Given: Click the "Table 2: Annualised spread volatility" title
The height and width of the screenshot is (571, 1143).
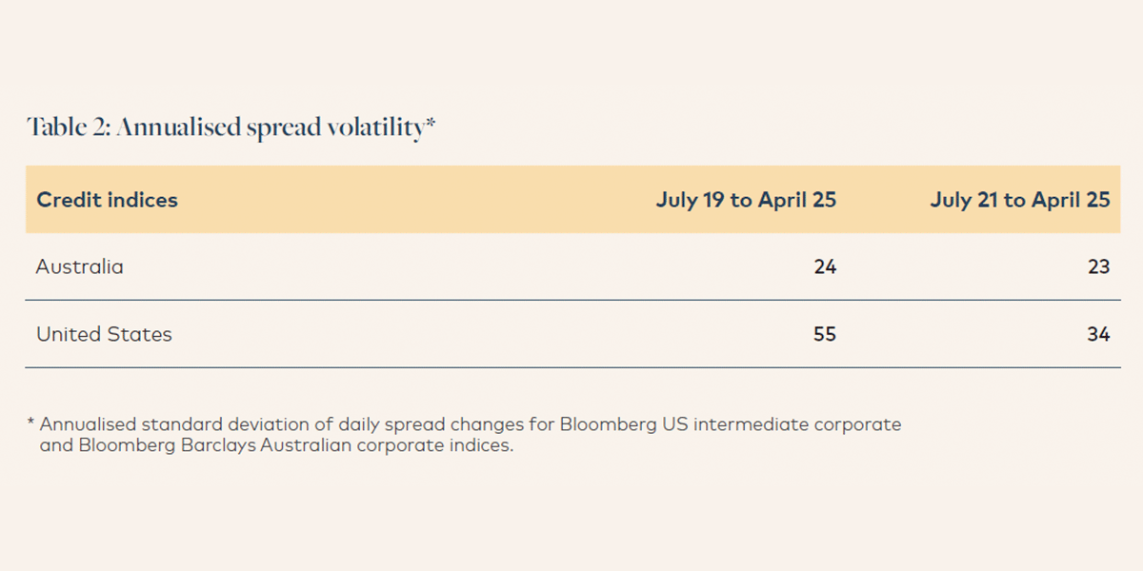Looking at the screenshot, I should [x=224, y=128].
